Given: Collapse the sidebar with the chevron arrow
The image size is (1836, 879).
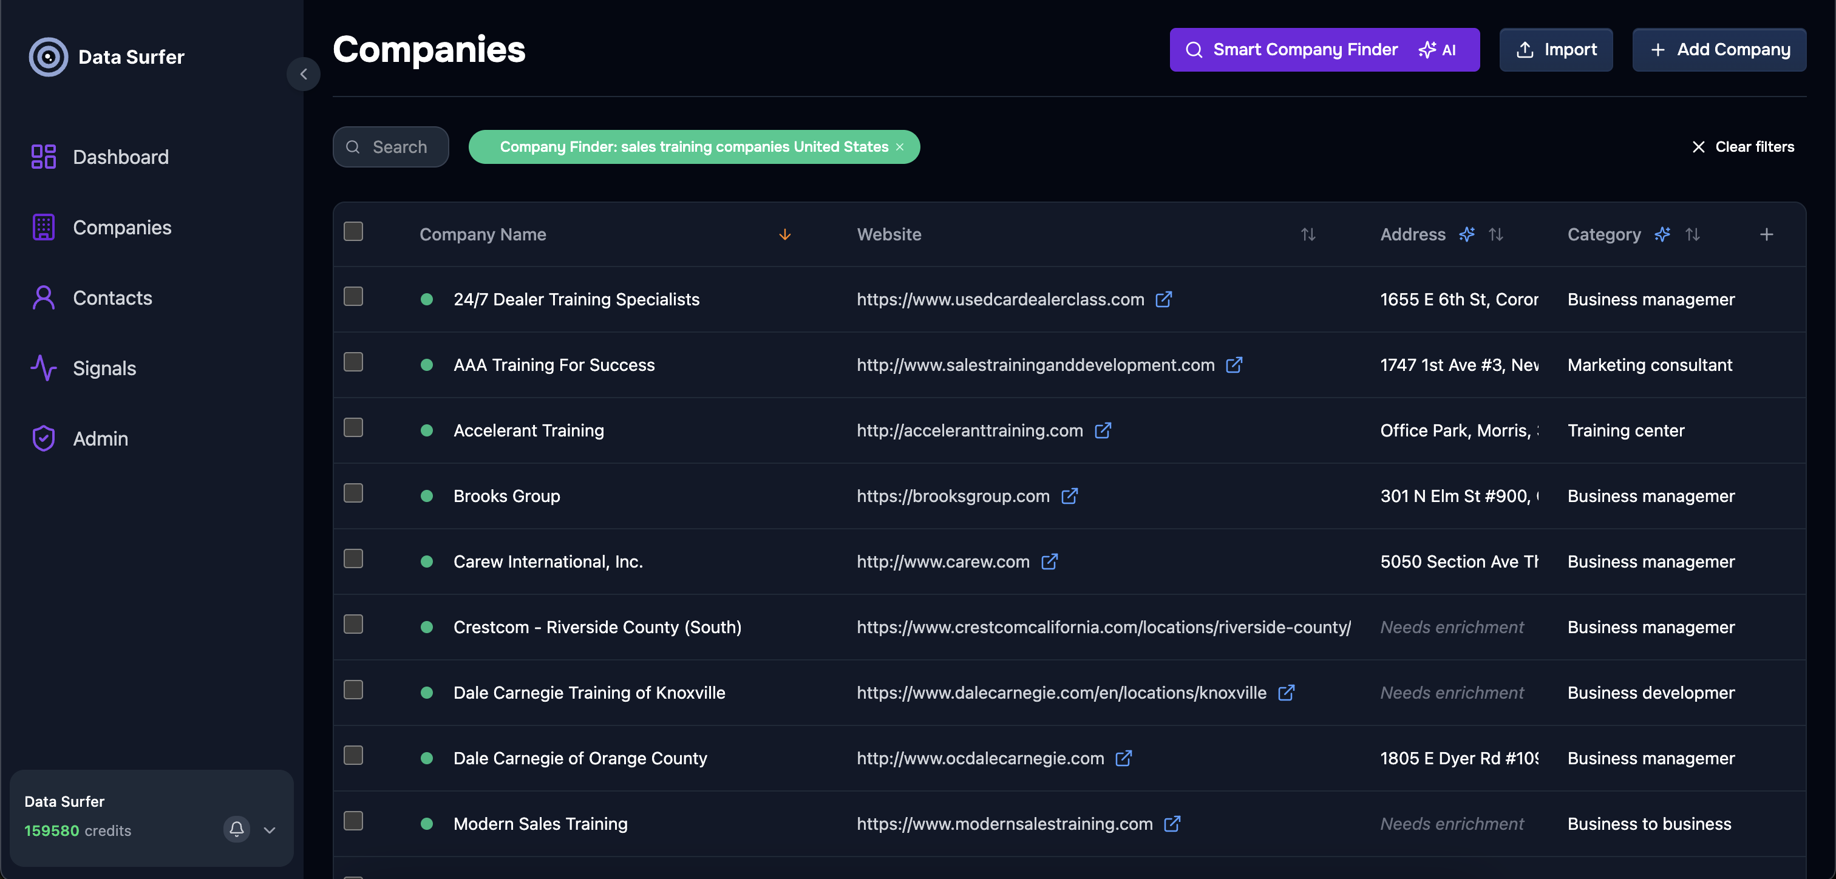Looking at the screenshot, I should [x=303, y=74].
